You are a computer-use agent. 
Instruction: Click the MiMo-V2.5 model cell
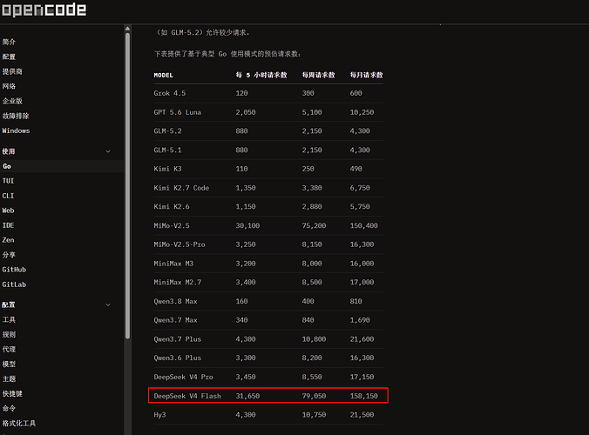pyautogui.click(x=172, y=225)
